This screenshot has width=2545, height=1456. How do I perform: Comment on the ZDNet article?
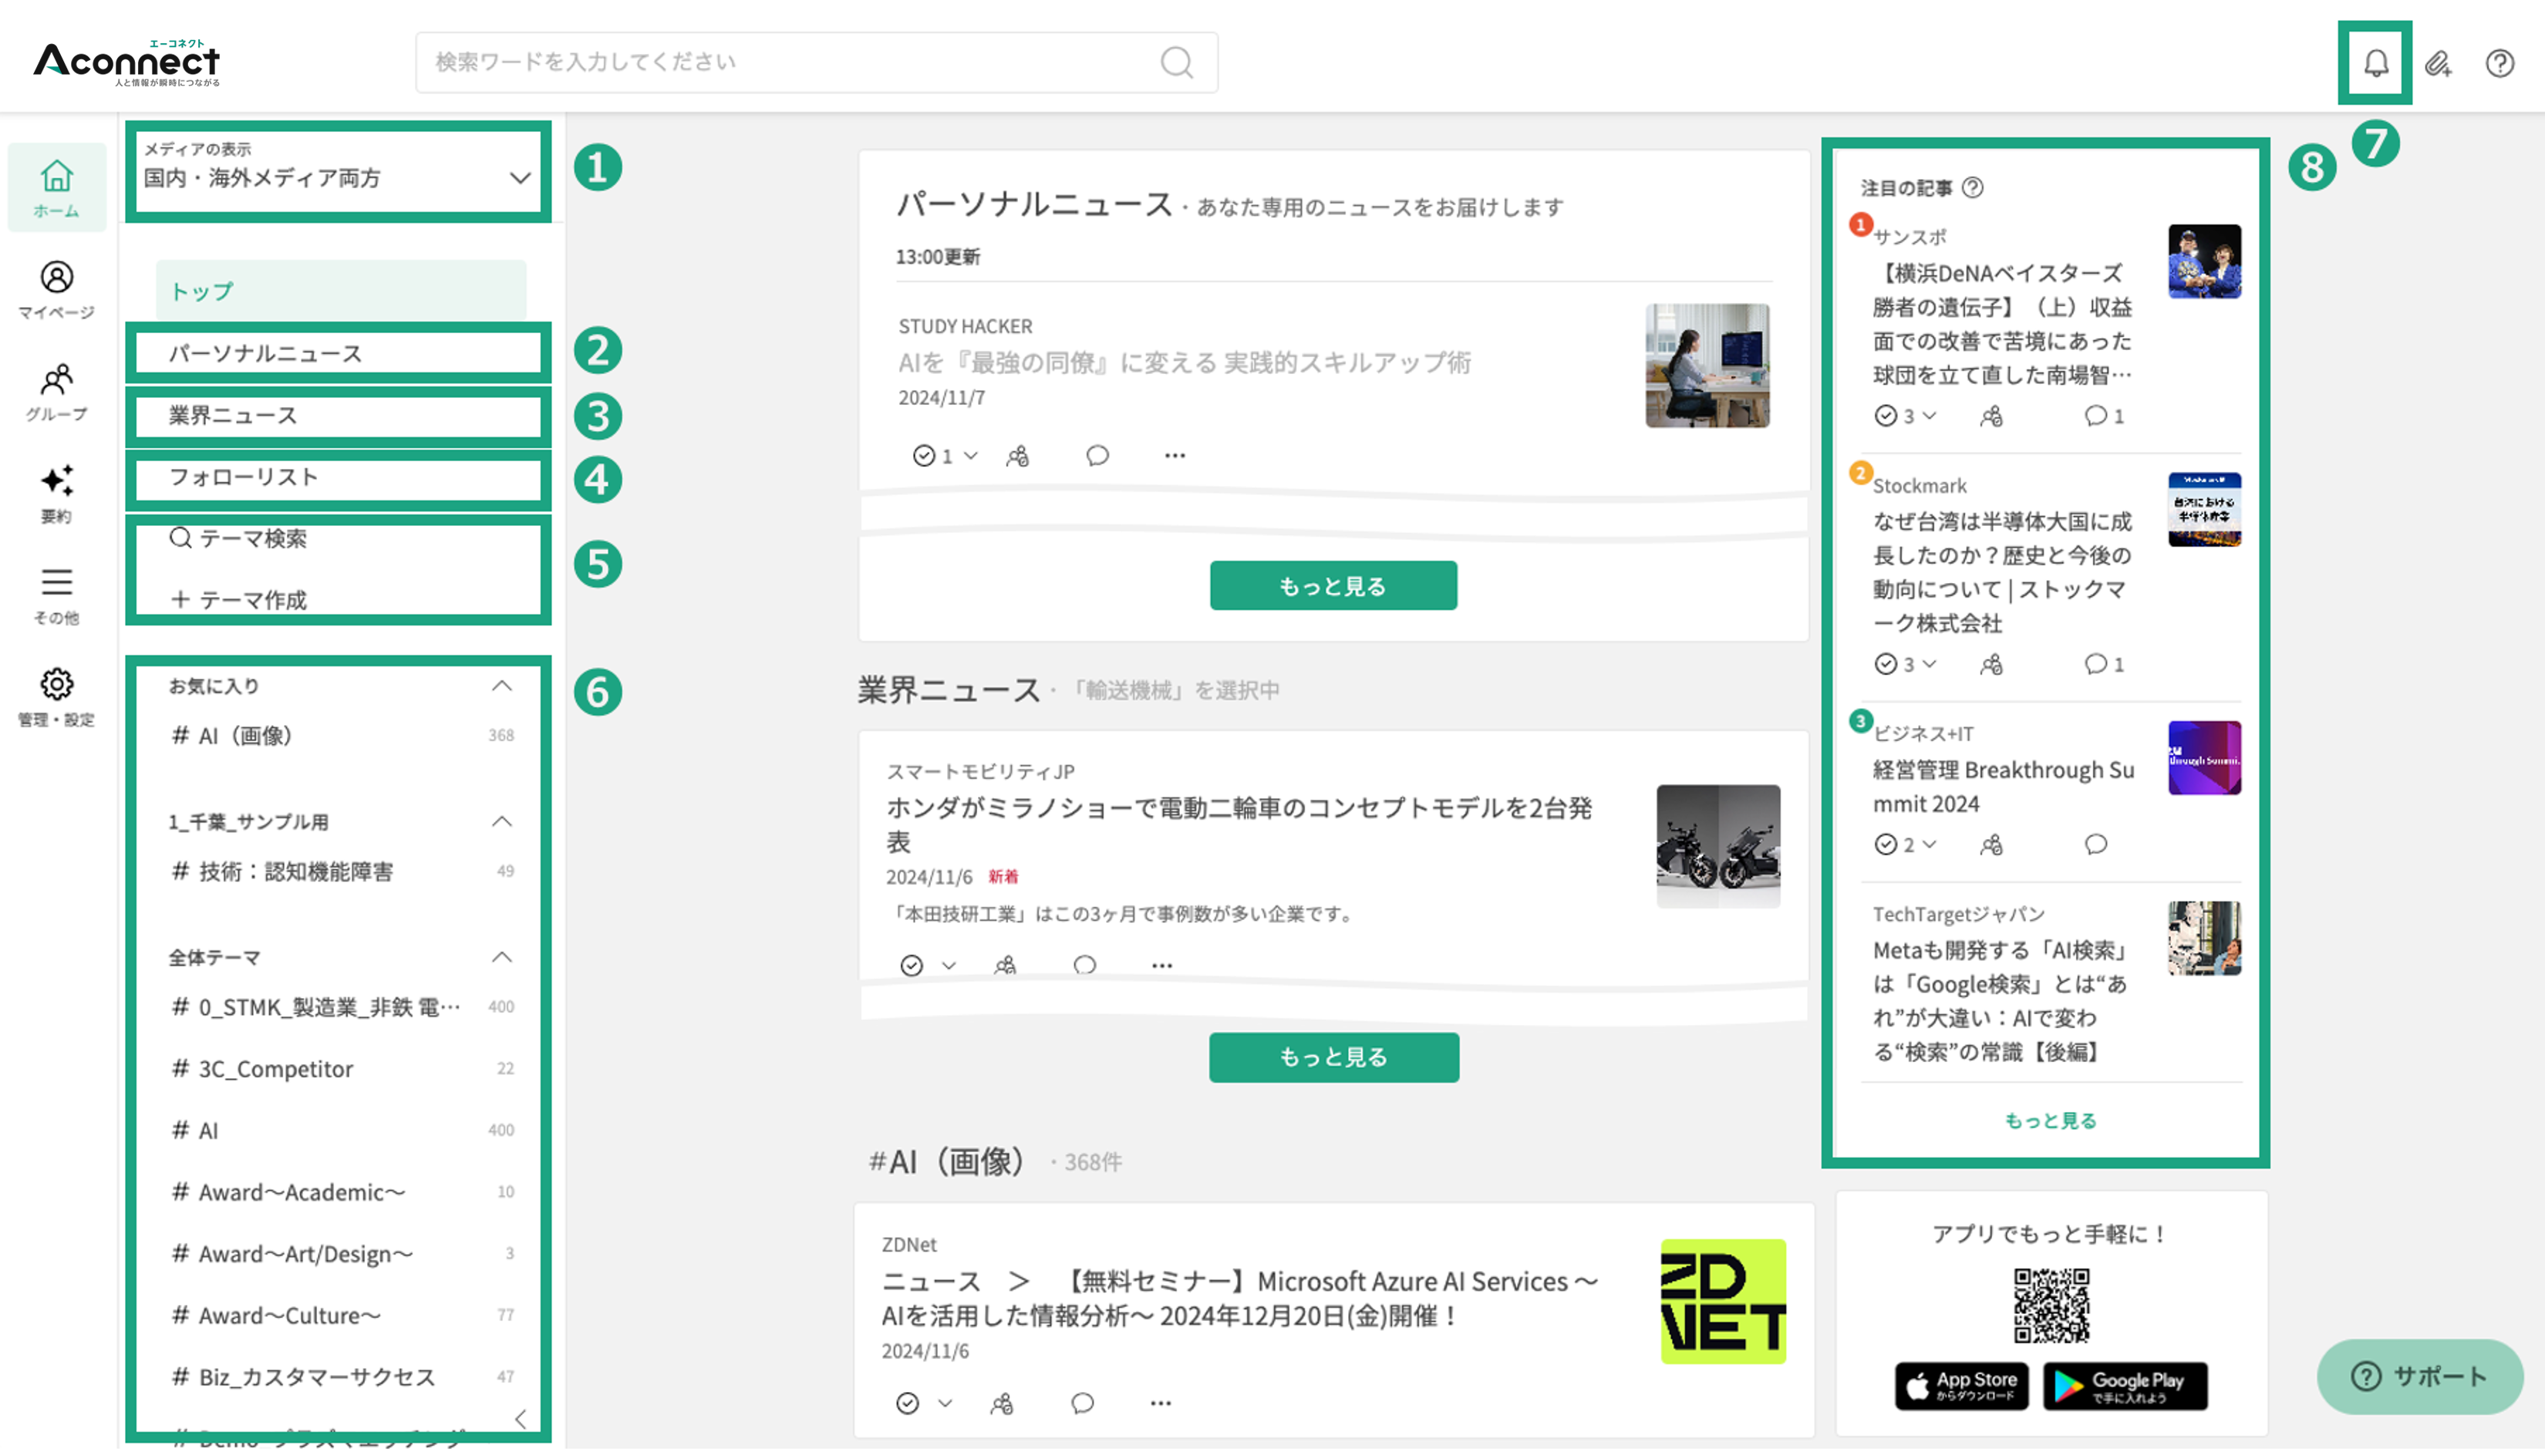pos(1082,1403)
